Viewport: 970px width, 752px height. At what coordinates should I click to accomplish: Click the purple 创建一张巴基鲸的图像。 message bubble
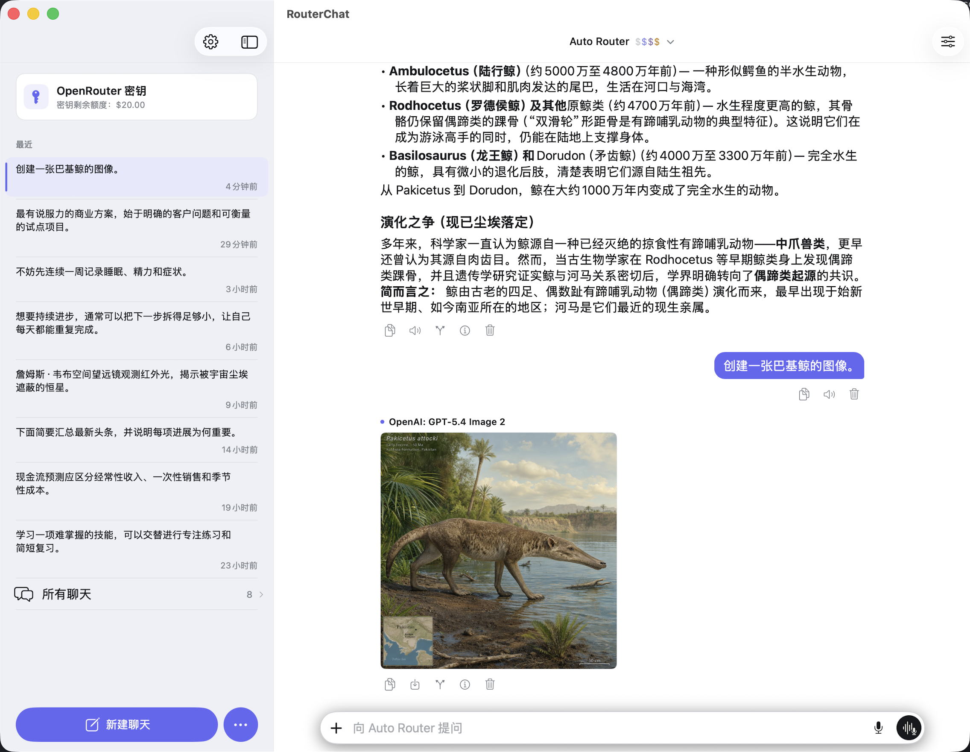(x=789, y=366)
